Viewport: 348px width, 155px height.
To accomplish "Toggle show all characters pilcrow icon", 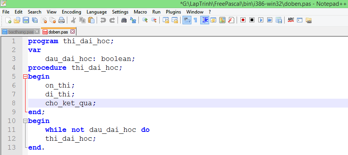I will tap(195, 20).
